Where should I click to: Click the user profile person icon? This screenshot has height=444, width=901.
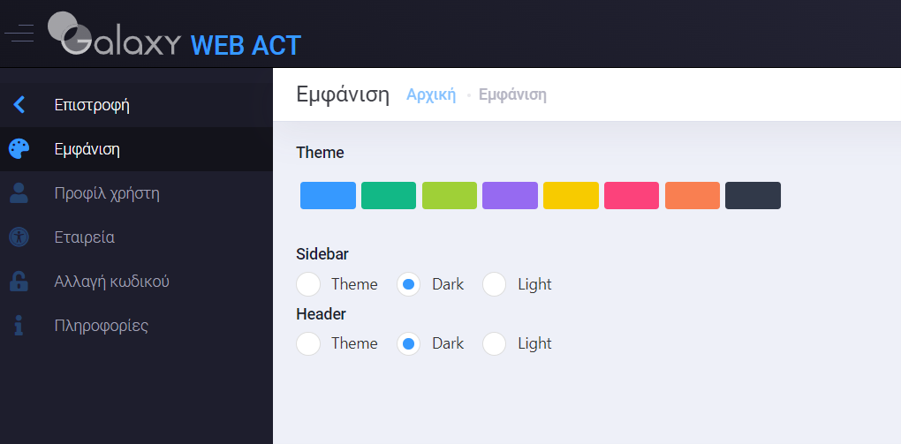pyautogui.click(x=19, y=193)
